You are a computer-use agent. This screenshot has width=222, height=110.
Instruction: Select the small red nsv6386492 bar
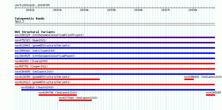click(189, 79)
